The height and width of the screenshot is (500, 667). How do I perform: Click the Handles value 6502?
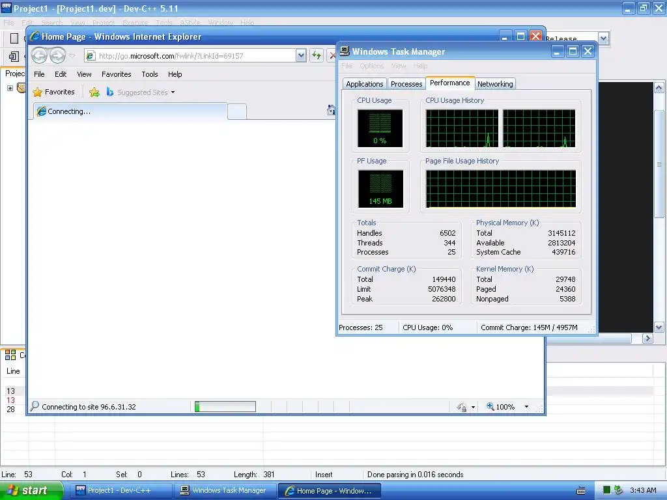(x=447, y=233)
